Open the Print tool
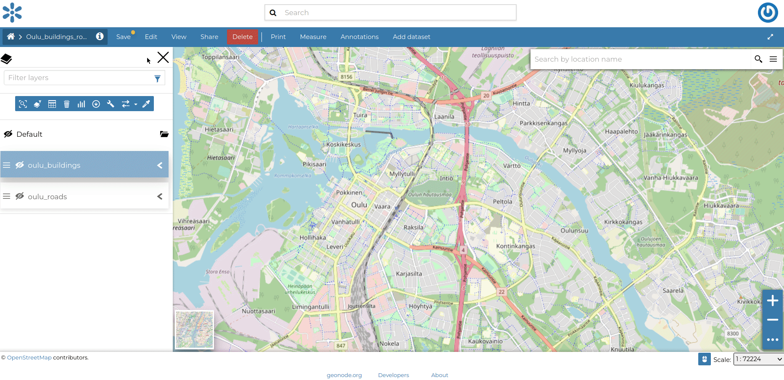This screenshot has height=380, width=784. click(278, 37)
